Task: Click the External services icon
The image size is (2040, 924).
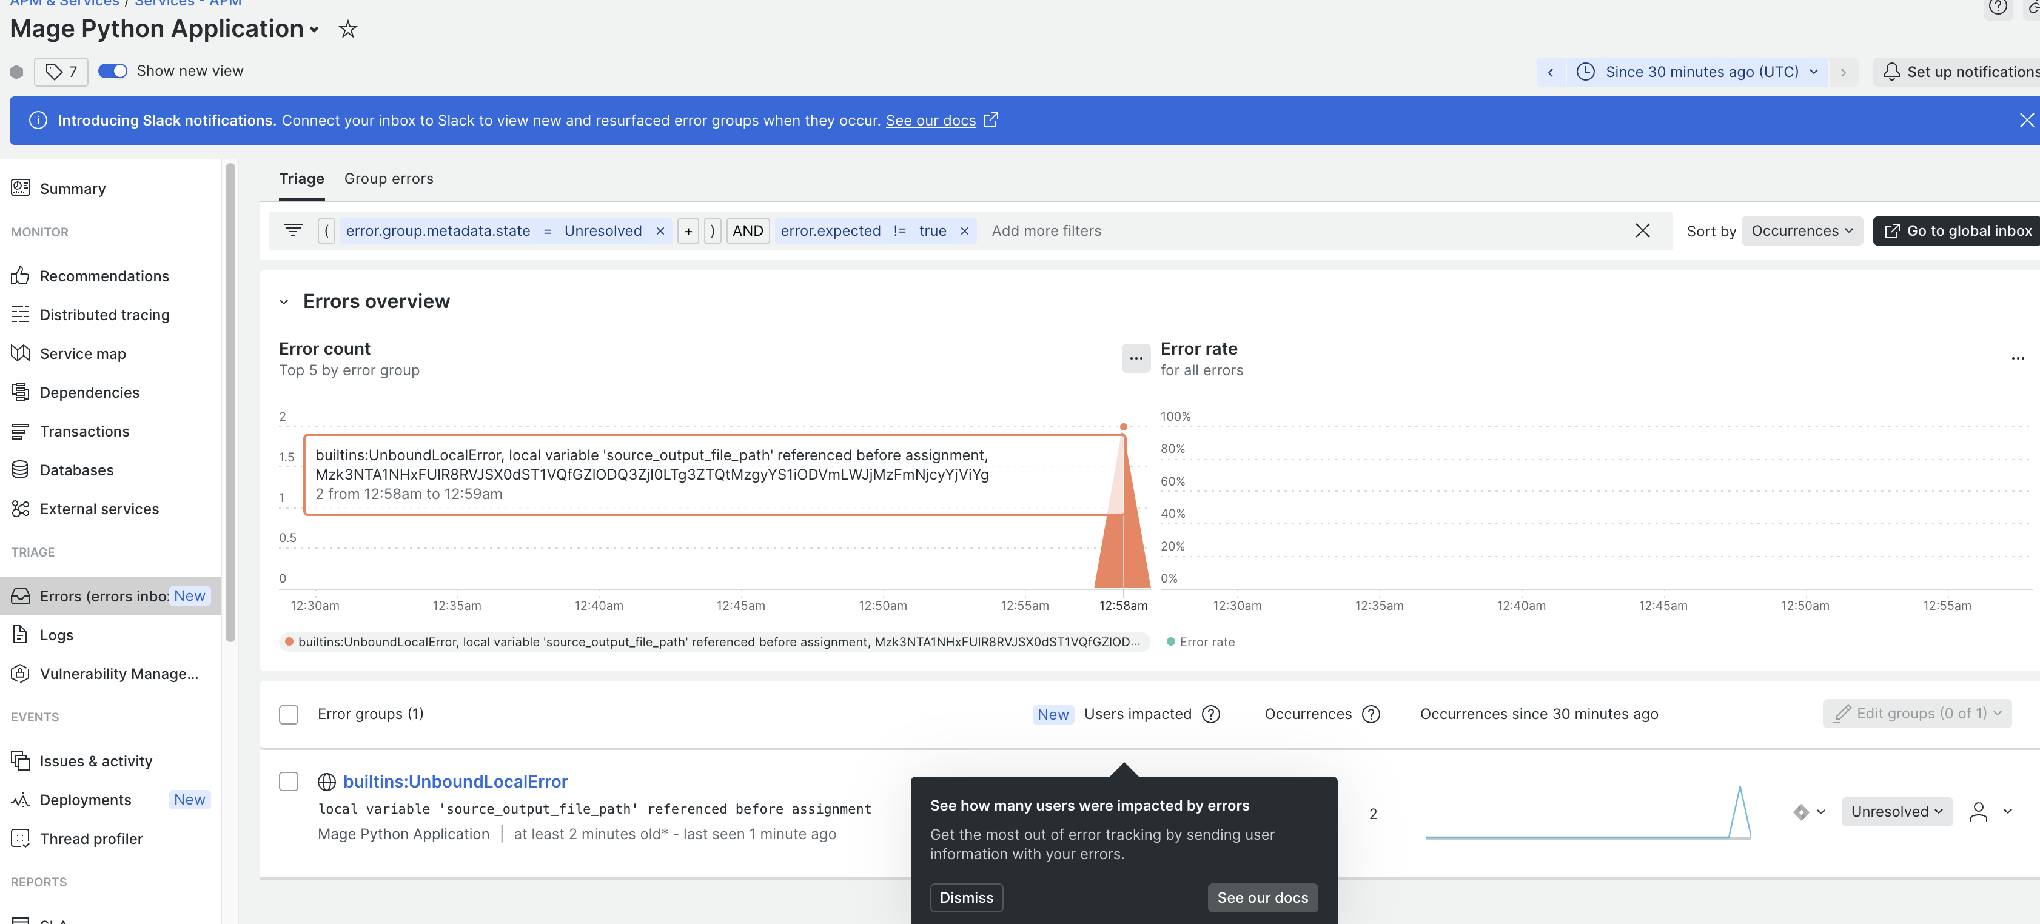Action: [x=21, y=508]
